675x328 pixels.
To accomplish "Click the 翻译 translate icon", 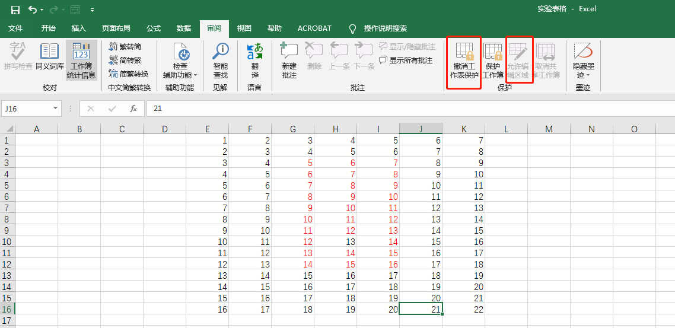I will click(x=255, y=60).
